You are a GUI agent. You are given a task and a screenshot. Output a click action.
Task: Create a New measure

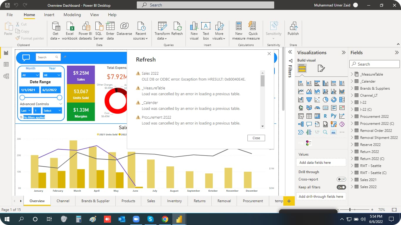pos(239,30)
